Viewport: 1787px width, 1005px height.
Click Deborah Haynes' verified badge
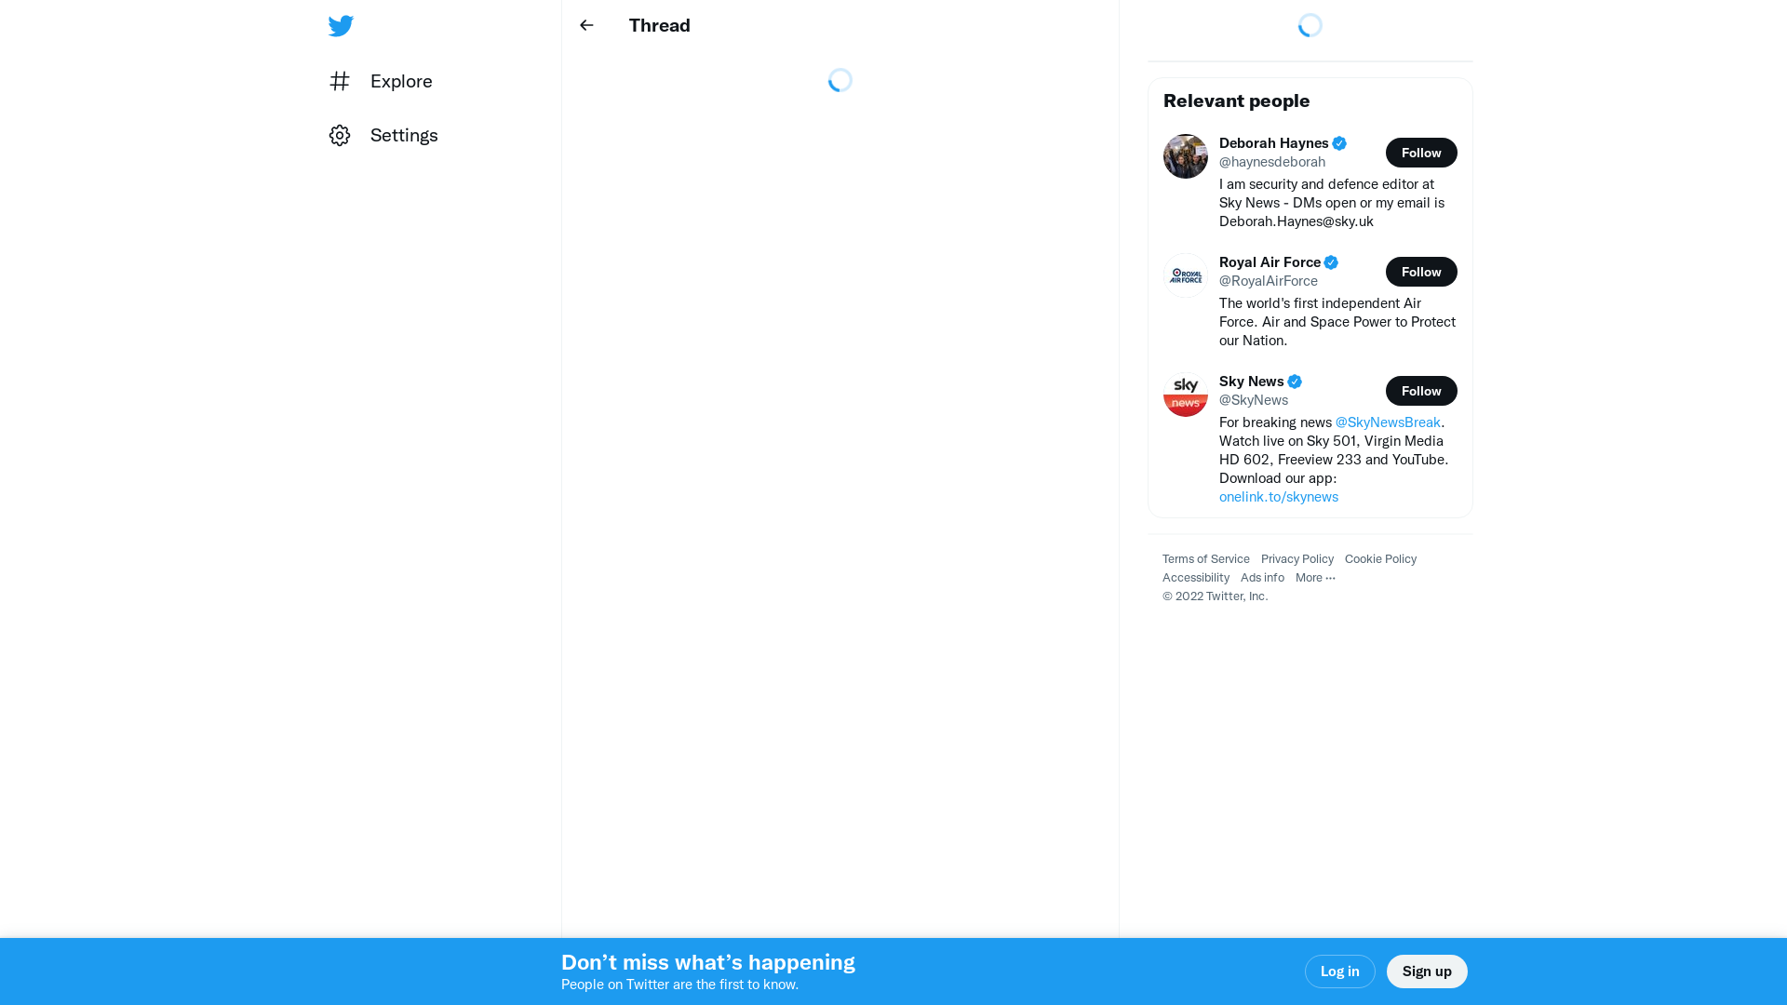tap(1339, 143)
